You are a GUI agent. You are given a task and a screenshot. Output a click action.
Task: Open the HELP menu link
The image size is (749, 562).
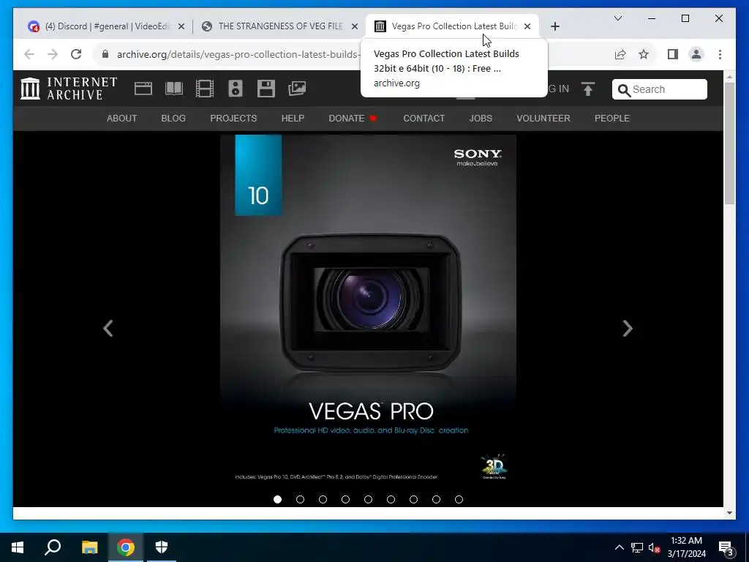(293, 118)
